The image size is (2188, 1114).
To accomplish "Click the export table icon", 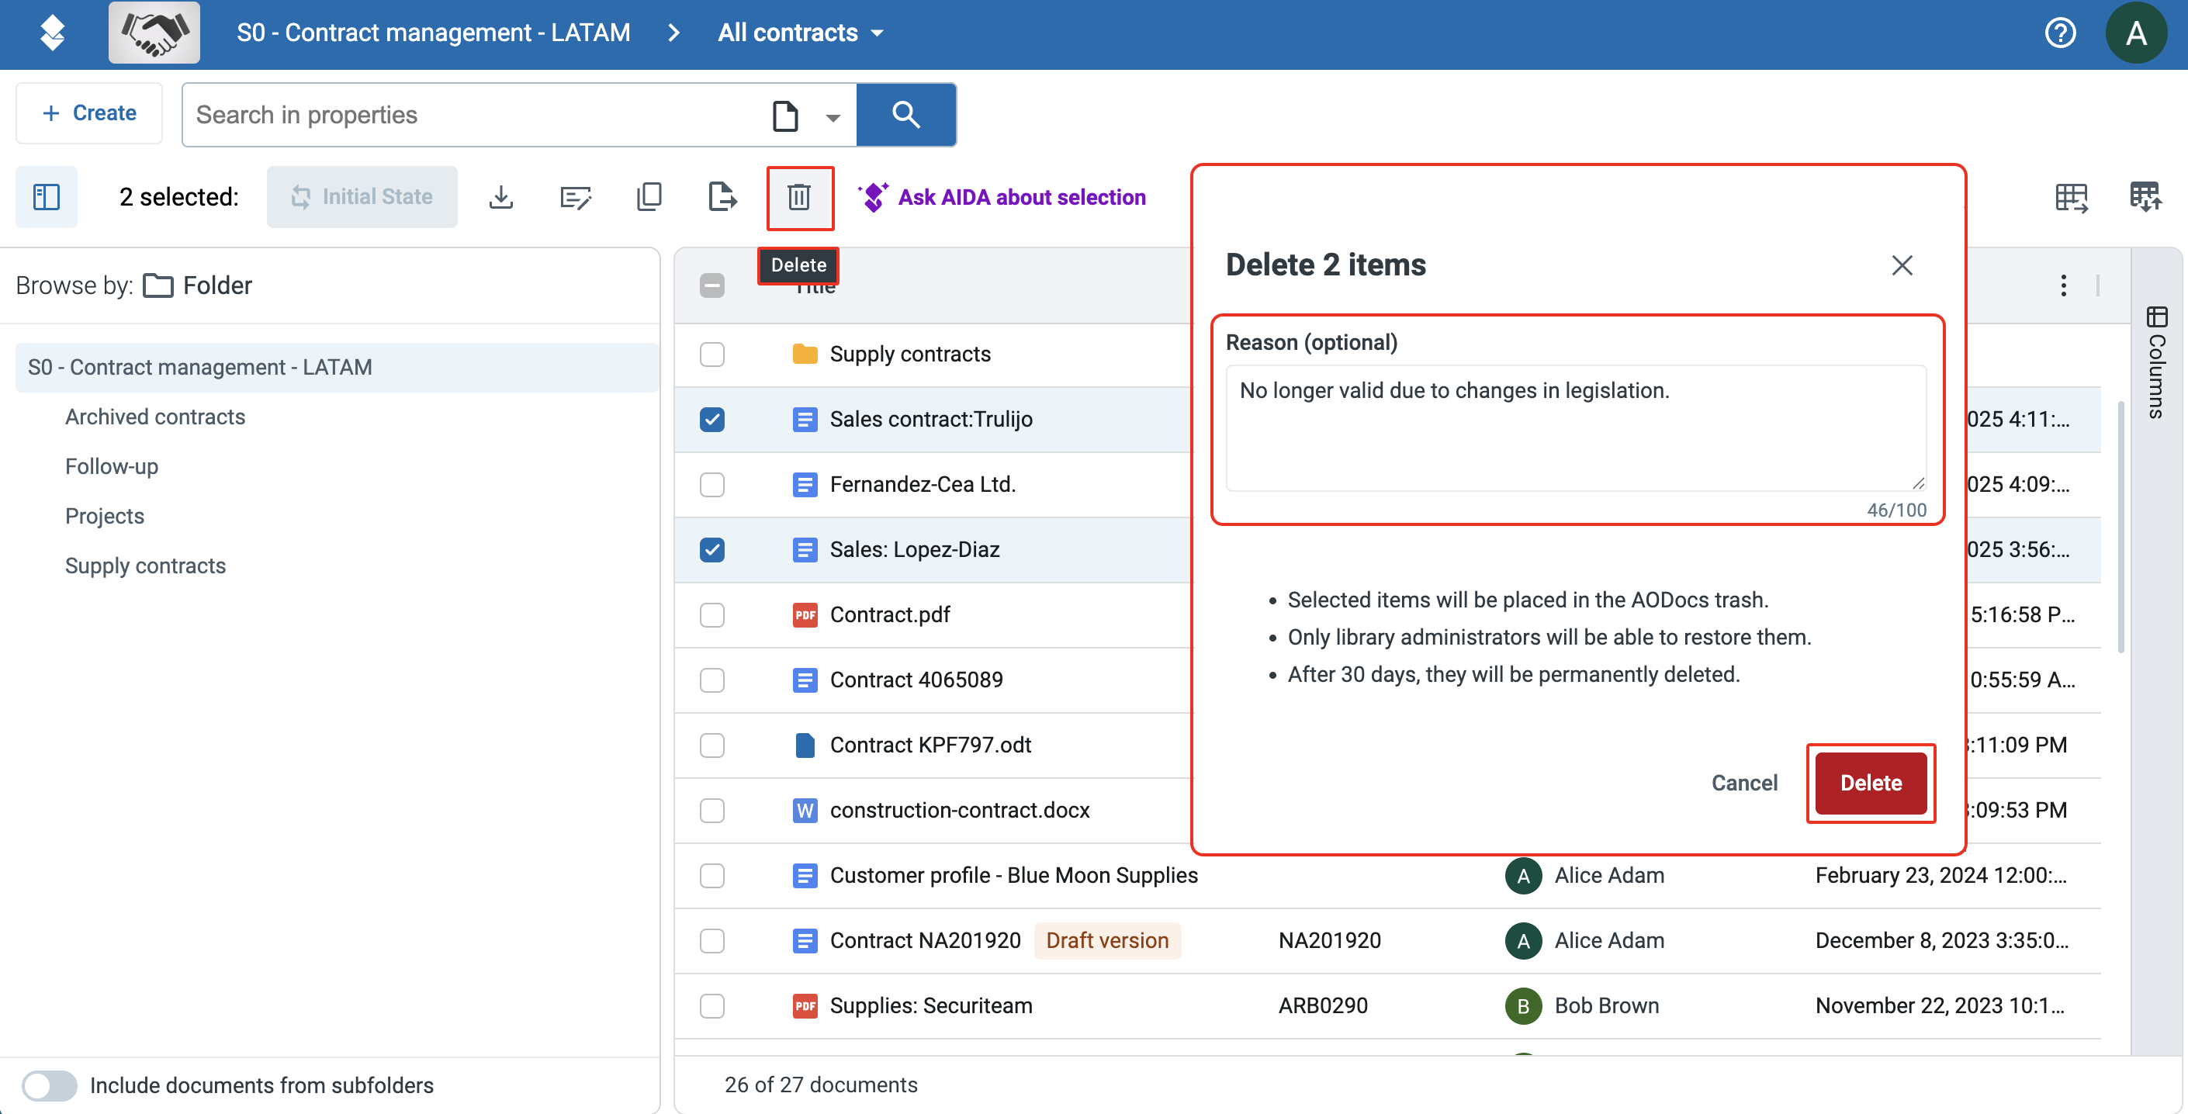I will 2071,197.
